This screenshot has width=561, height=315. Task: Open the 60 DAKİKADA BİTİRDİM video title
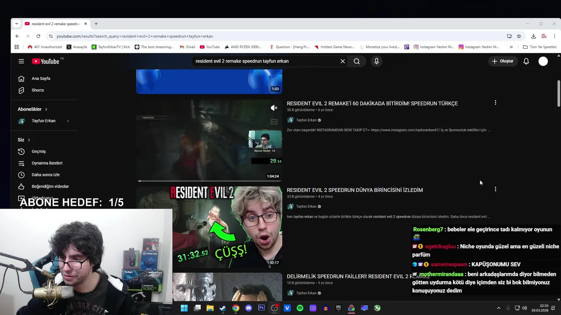372,104
